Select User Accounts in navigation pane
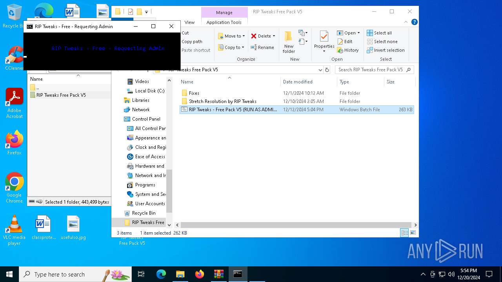 (150, 204)
